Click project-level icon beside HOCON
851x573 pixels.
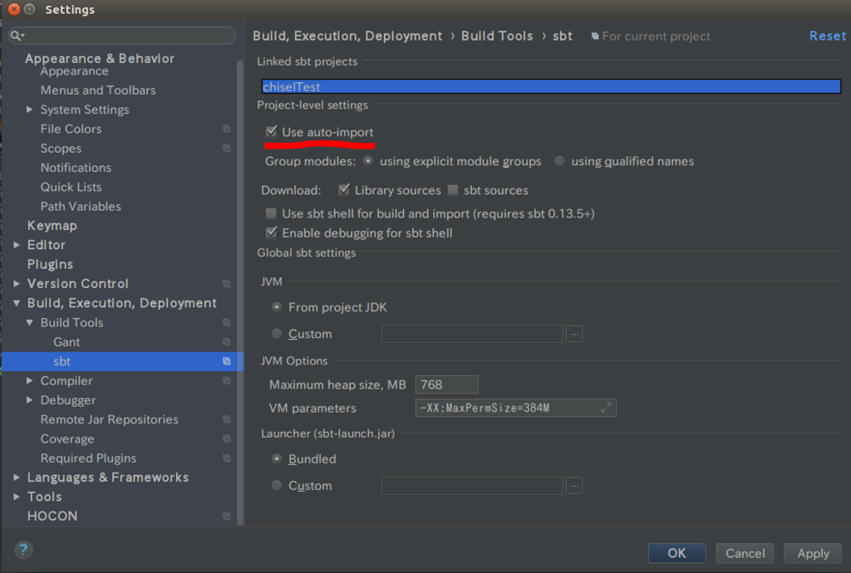click(x=226, y=516)
